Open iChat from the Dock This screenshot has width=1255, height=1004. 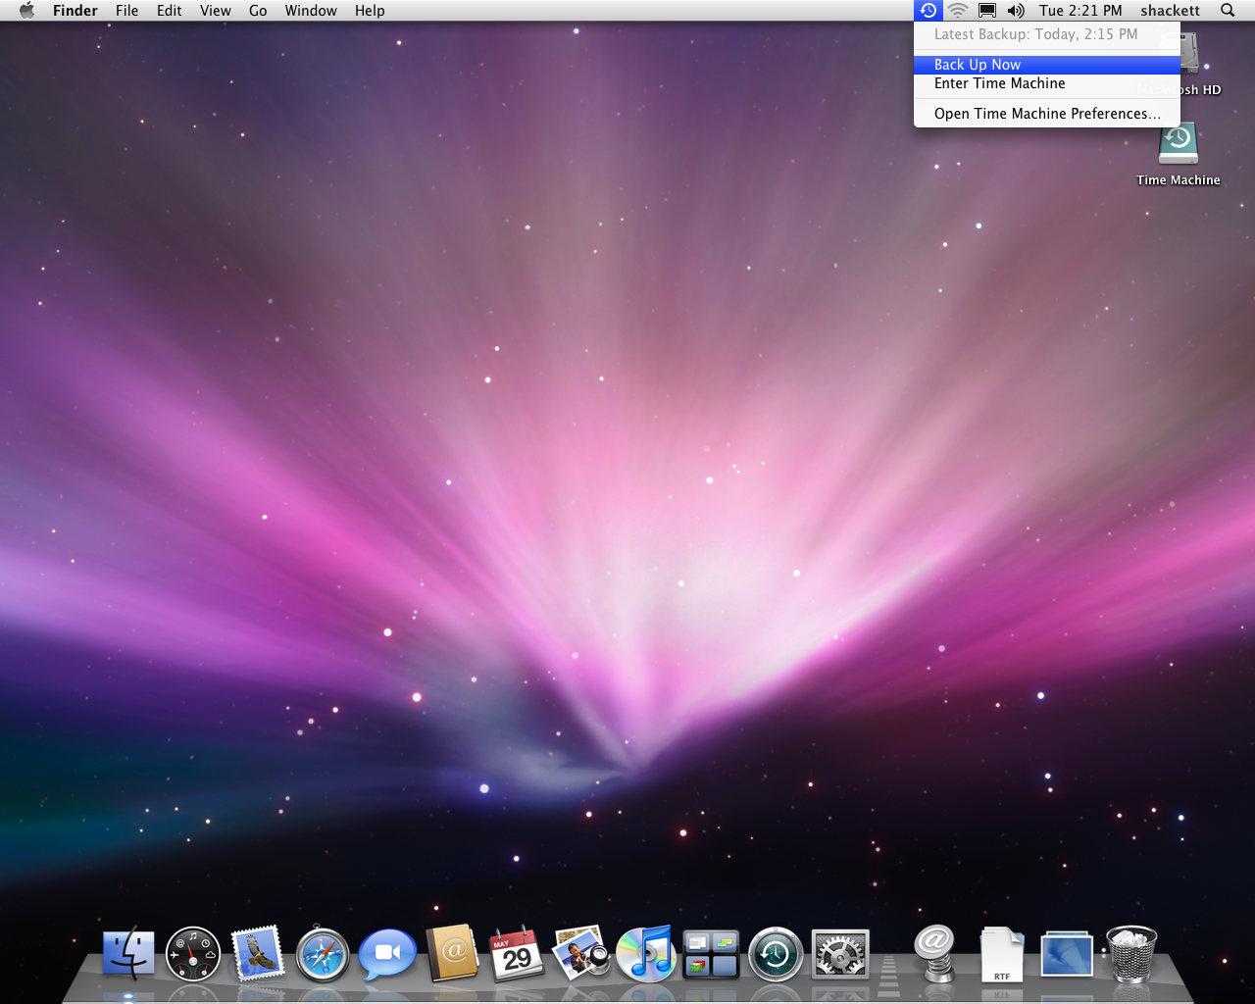[x=387, y=954]
